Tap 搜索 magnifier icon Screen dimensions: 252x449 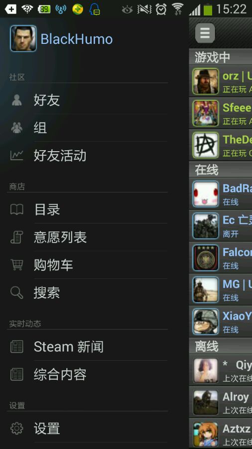tap(17, 292)
